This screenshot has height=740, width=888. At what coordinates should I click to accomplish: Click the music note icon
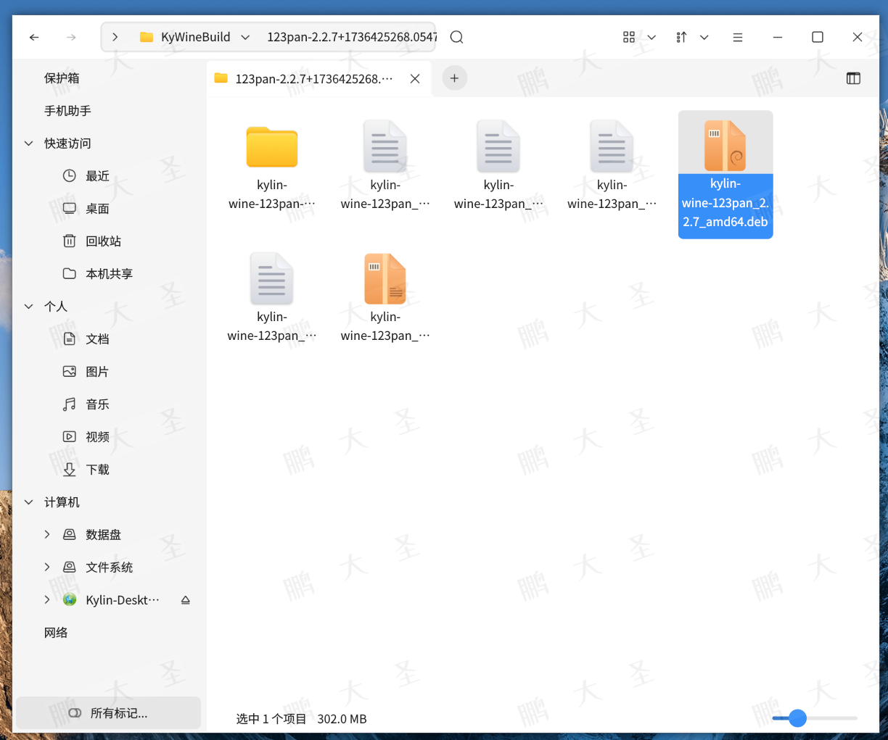(70, 404)
